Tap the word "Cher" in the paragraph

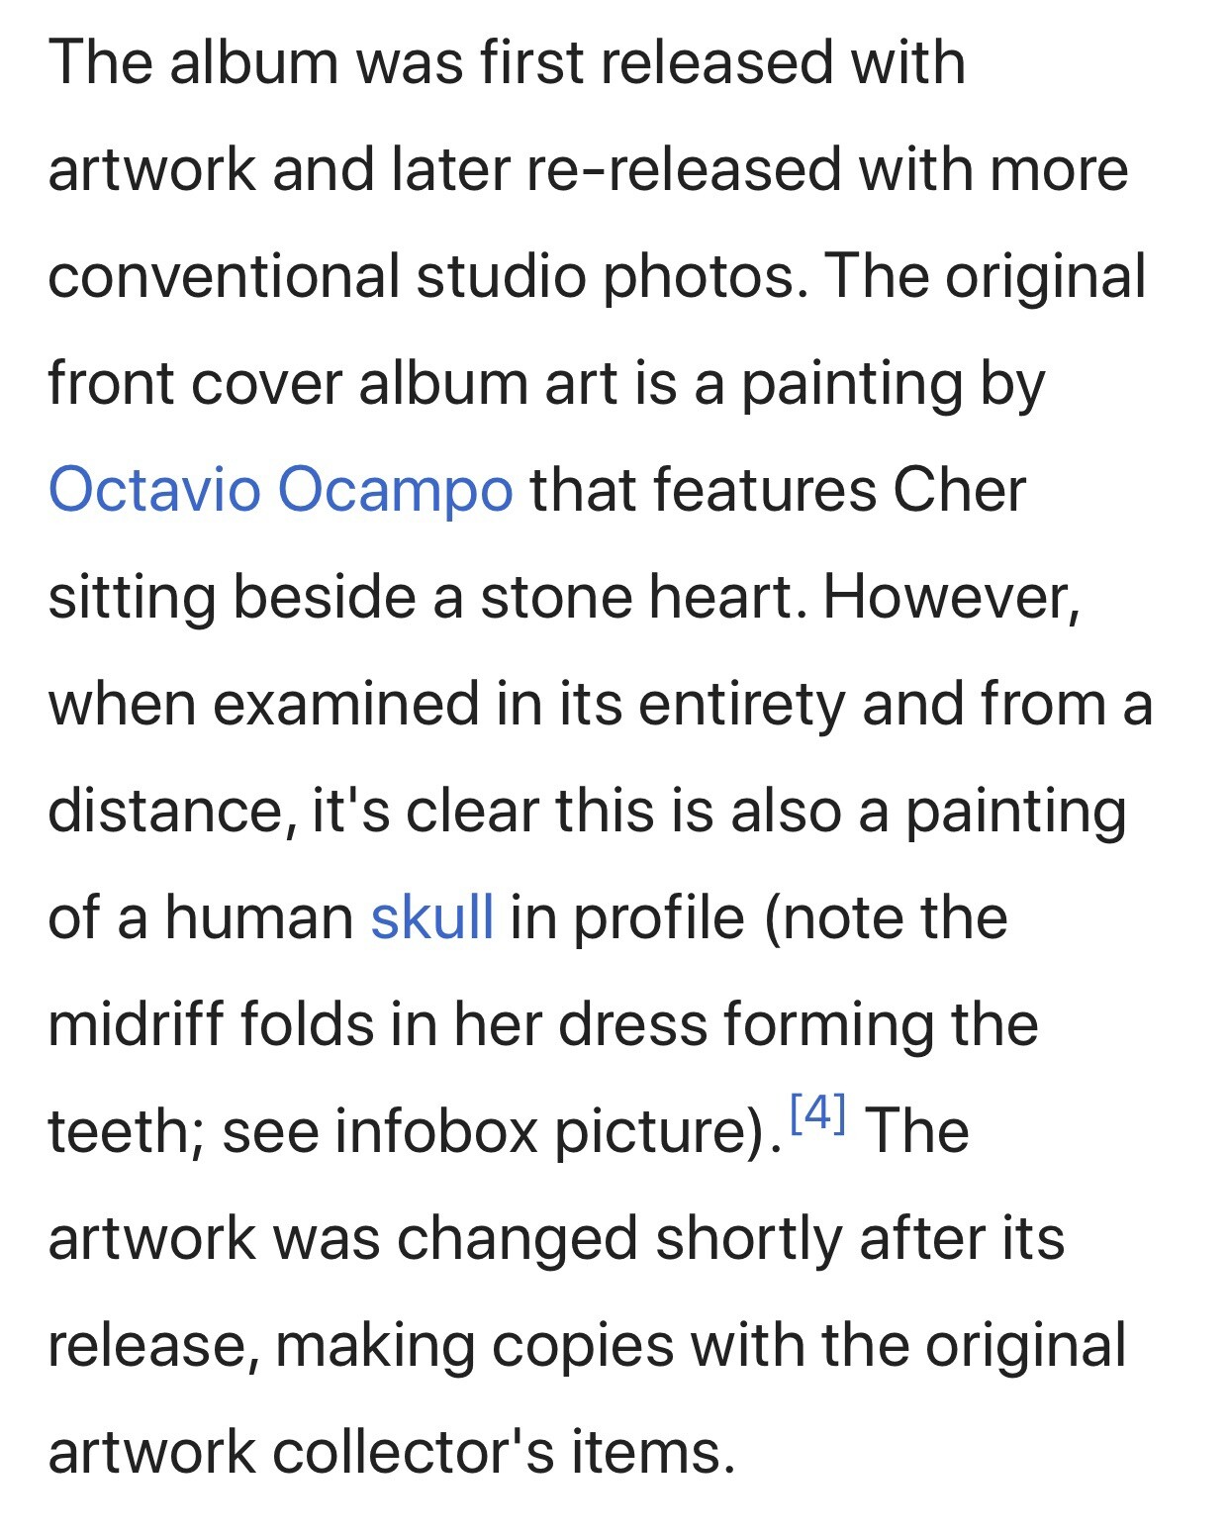click(x=959, y=489)
